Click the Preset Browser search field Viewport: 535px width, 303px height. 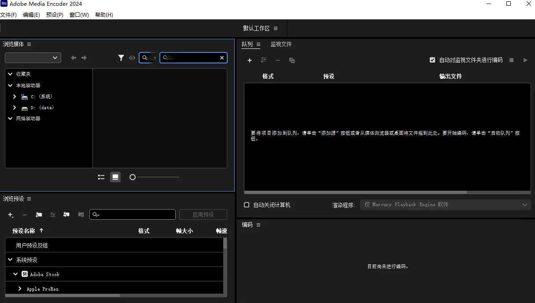(133, 214)
